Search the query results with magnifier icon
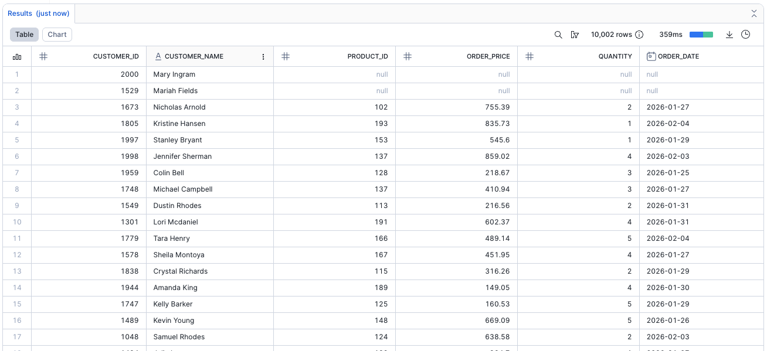The width and height of the screenshot is (767, 351). 558,35
